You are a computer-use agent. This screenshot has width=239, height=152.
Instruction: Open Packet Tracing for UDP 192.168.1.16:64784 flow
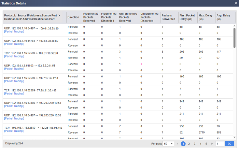tap(14, 44)
